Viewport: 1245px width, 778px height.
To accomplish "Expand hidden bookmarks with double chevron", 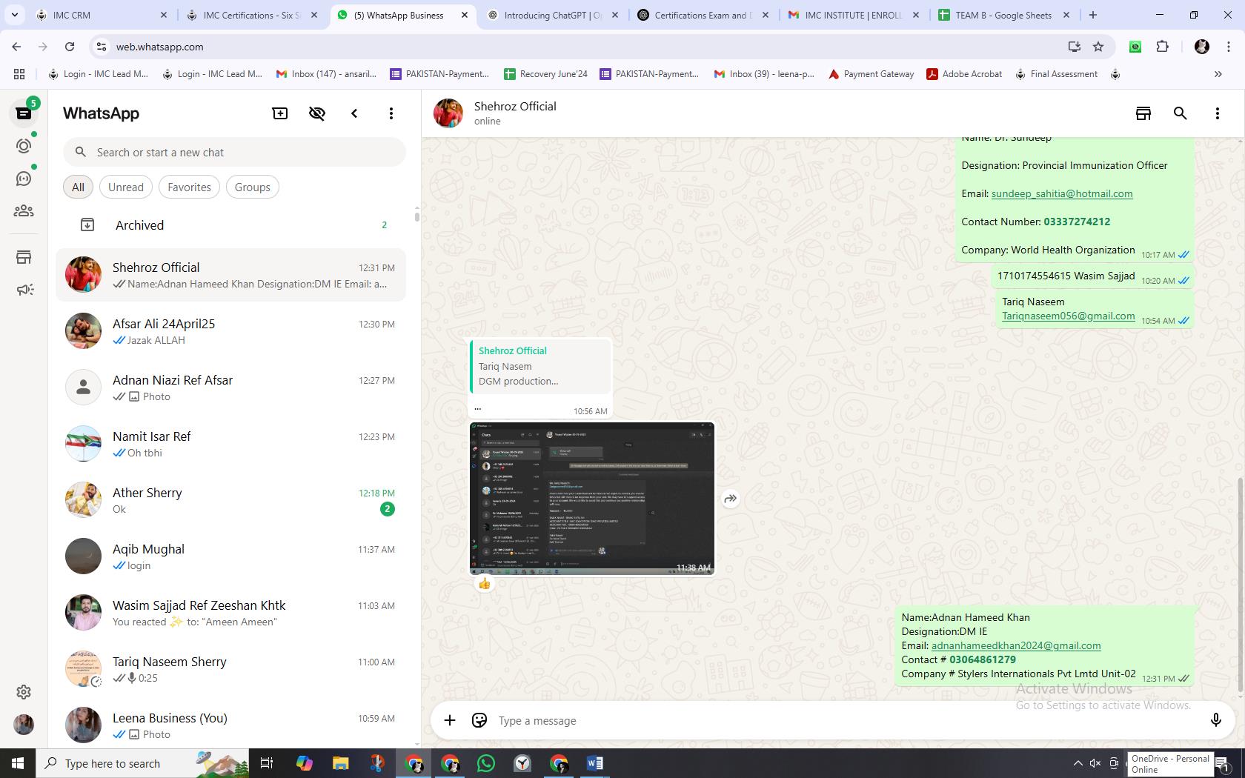I will [x=1218, y=74].
